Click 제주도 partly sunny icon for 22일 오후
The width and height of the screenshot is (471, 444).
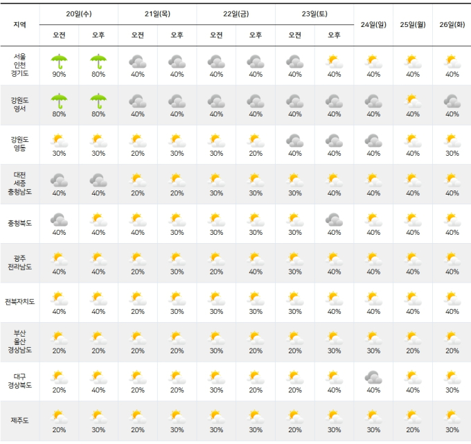[x=256, y=417]
